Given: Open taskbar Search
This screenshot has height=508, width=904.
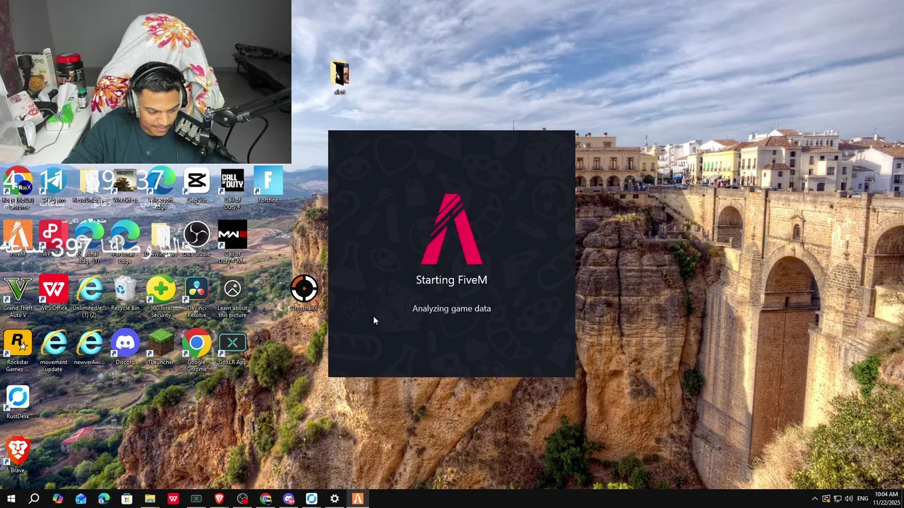Looking at the screenshot, I should tap(34, 499).
